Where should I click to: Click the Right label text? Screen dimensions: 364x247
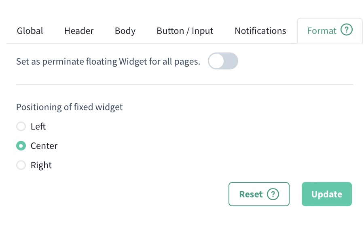pyautogui.click(x=41, y=165)
